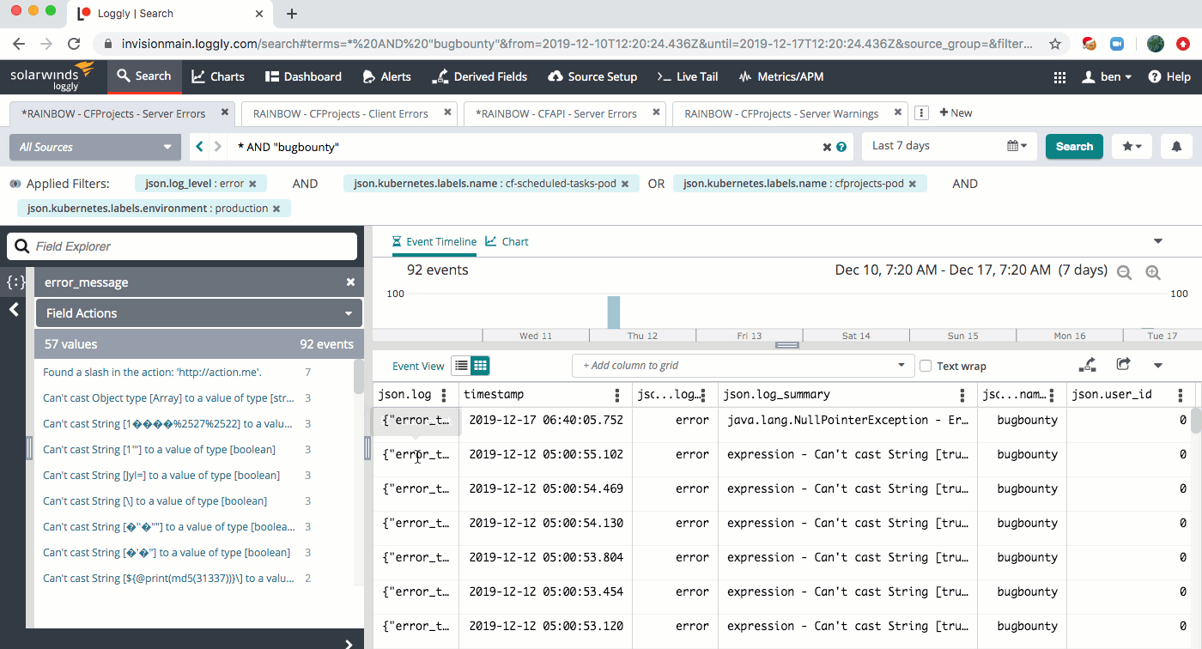Click the zoom out magnifier on timeline
Viewport: 1202px width, 649px height.
pyautogui.click(x=1124, y=272)
